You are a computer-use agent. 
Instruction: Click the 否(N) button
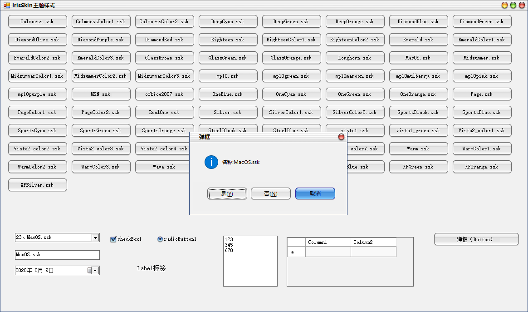(x=271, y=193)
